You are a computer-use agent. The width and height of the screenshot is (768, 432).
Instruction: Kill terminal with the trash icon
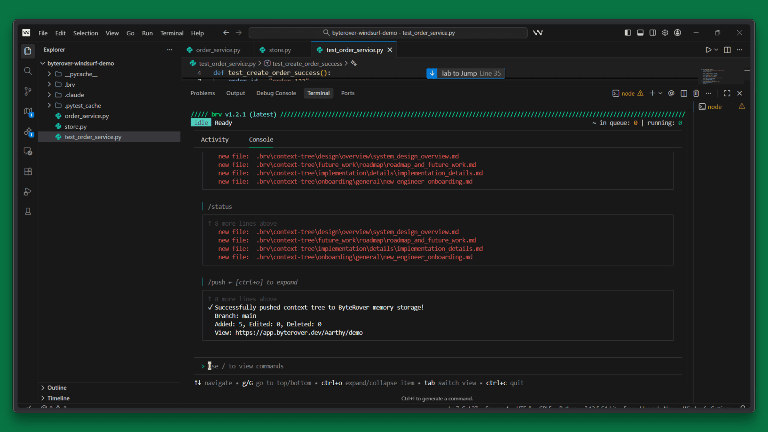(x=696, y=93)
